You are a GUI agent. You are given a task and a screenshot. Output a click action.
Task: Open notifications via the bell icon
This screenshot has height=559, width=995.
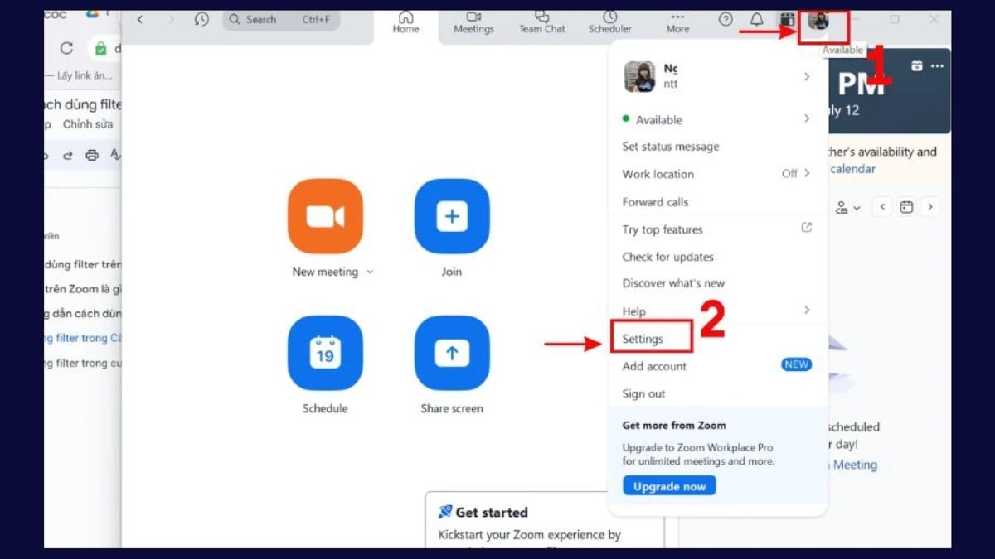pyautogui.click(x=757, y=19)
